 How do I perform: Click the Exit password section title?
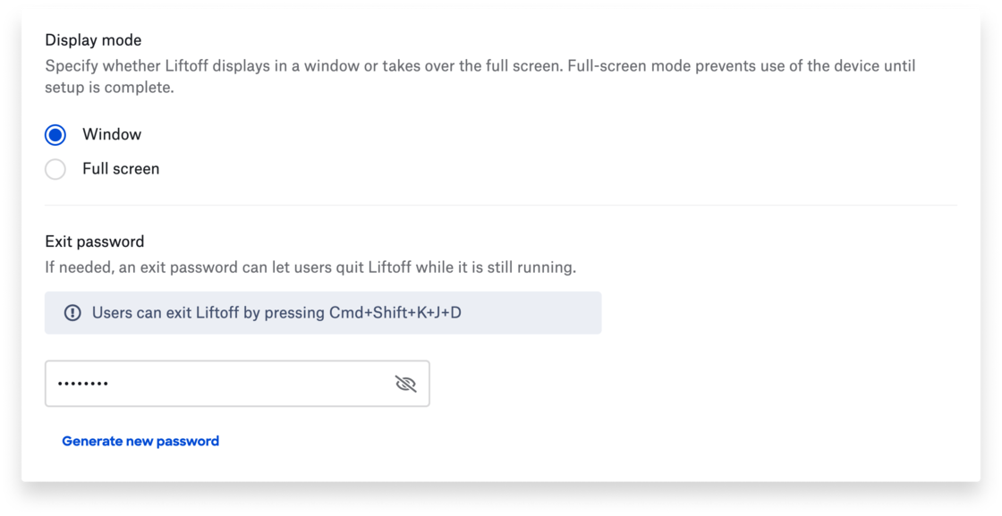(x=95, y=241)
